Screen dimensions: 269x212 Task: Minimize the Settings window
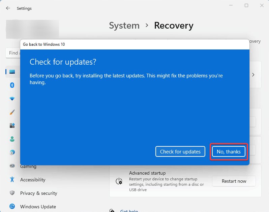(231, 5)
